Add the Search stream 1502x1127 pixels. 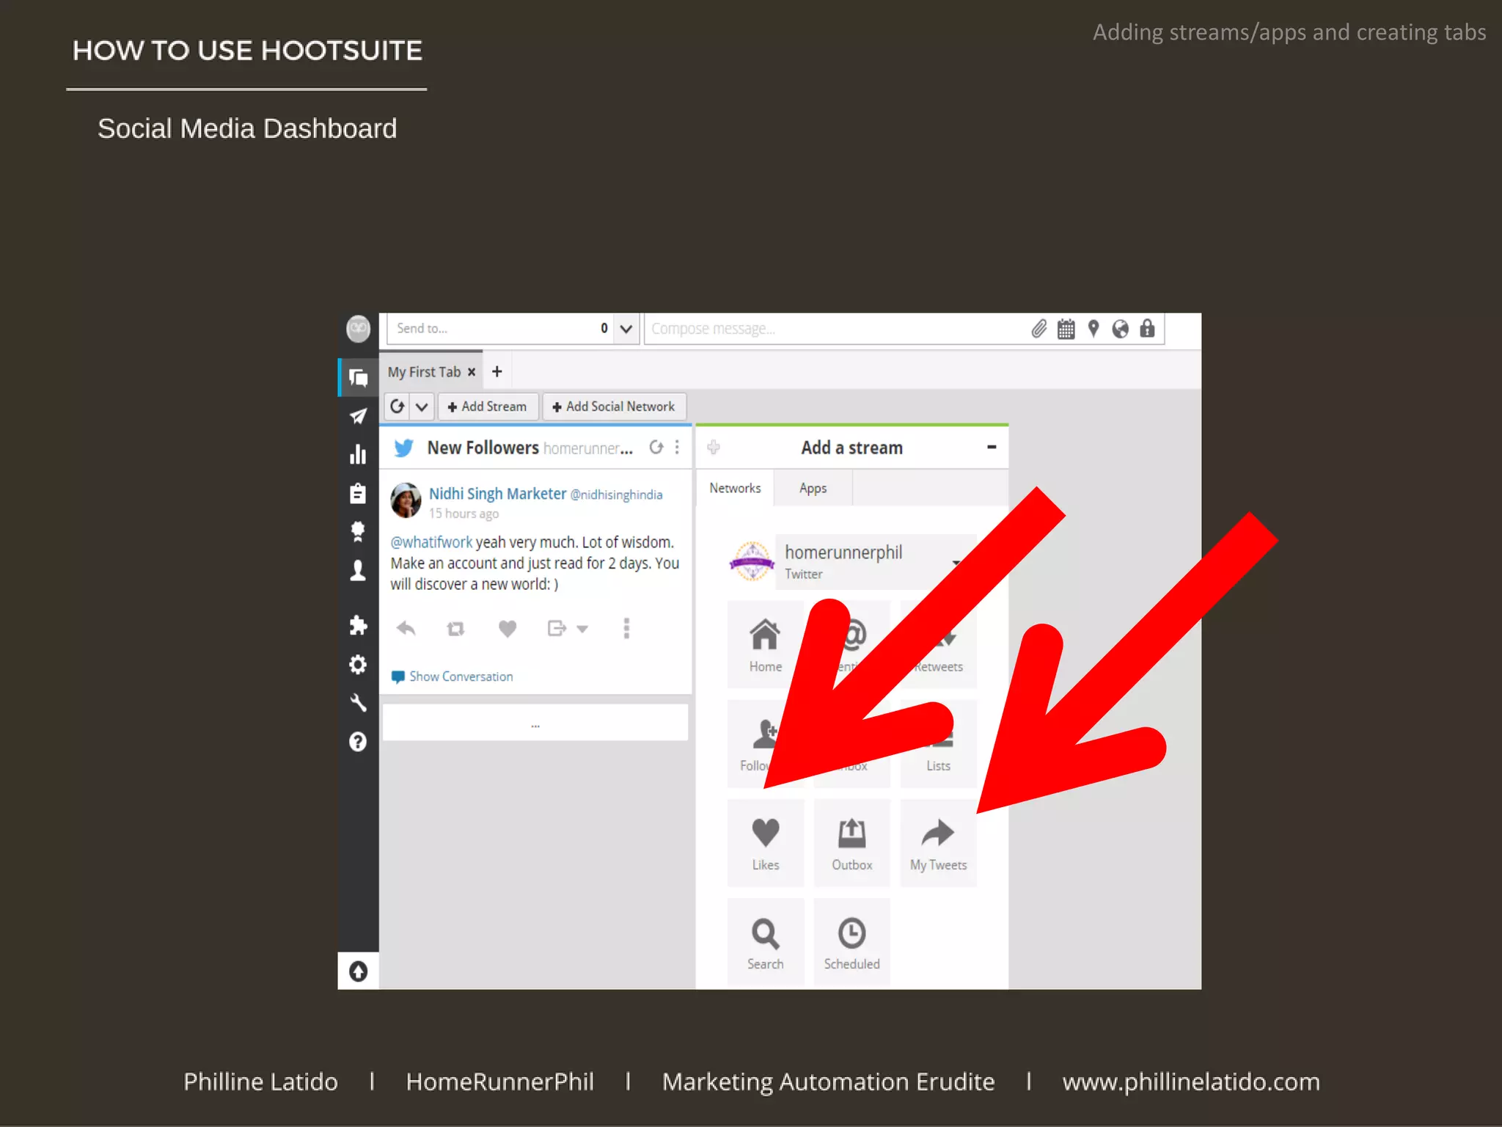(765, 942)
